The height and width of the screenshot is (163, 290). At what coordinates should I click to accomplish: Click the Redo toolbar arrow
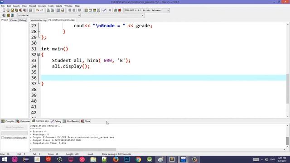42,10
